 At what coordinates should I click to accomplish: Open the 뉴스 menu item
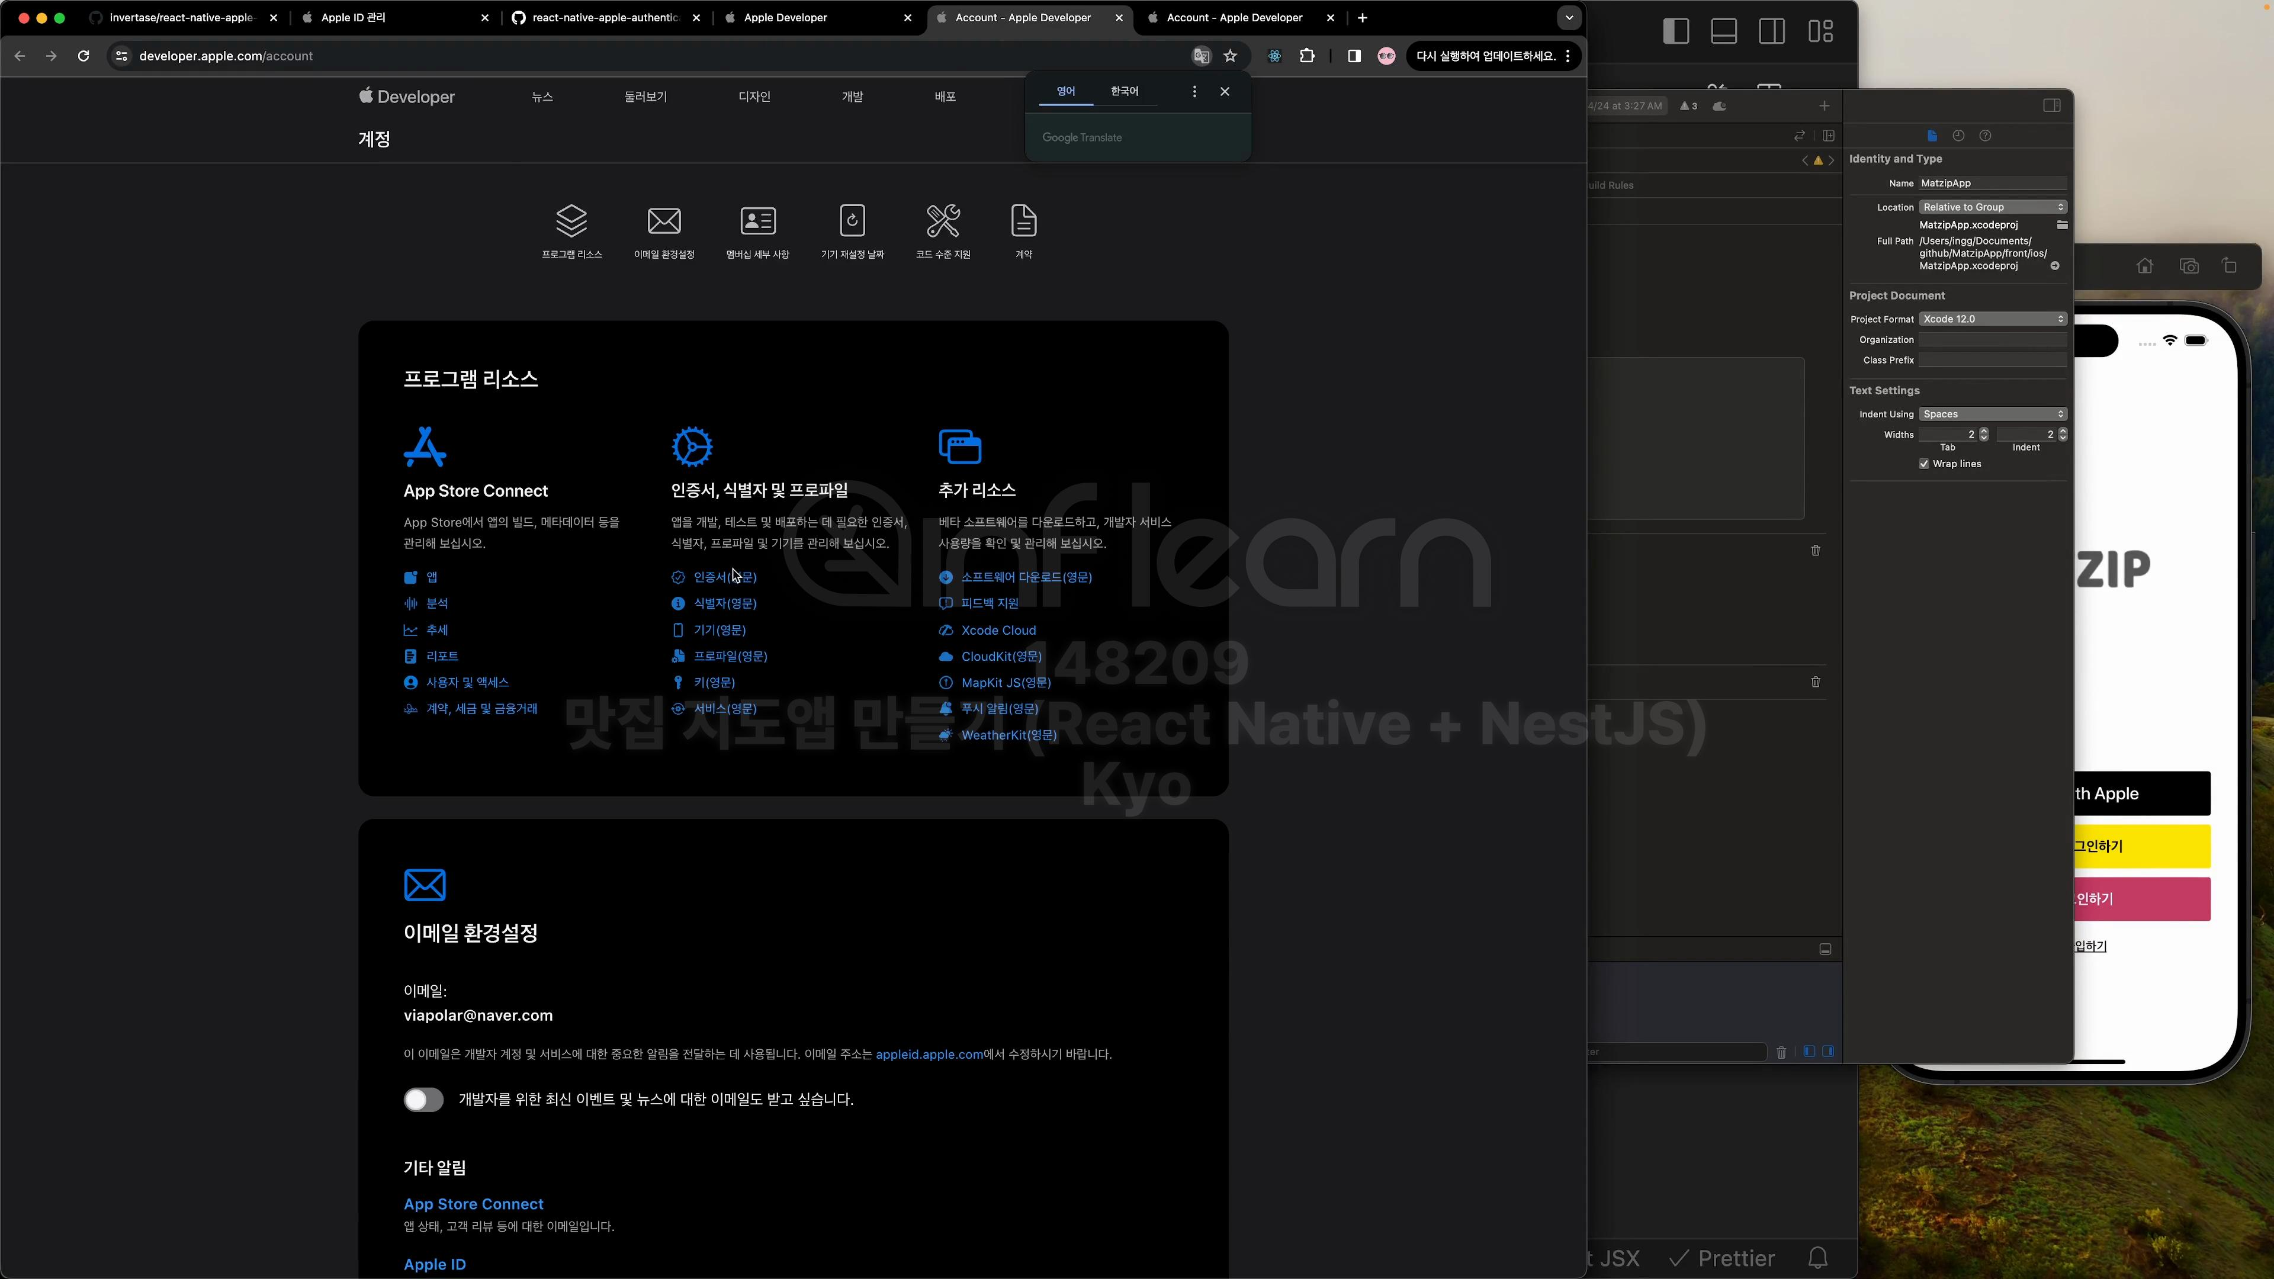[542, 97]
